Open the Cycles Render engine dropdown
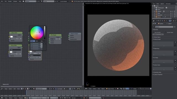177x99 pixels. coord(64,1)
